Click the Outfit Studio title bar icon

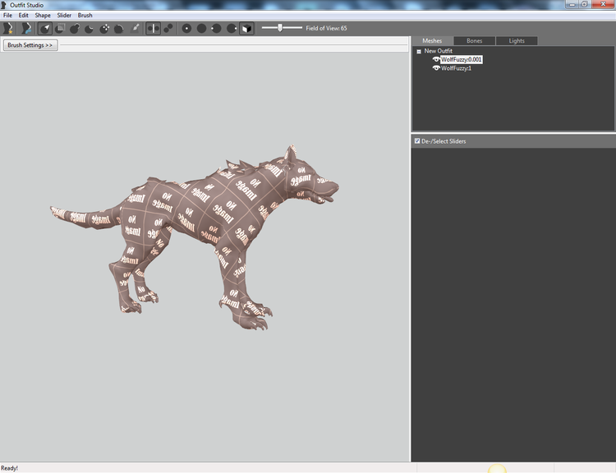click(x=4, y=5)
